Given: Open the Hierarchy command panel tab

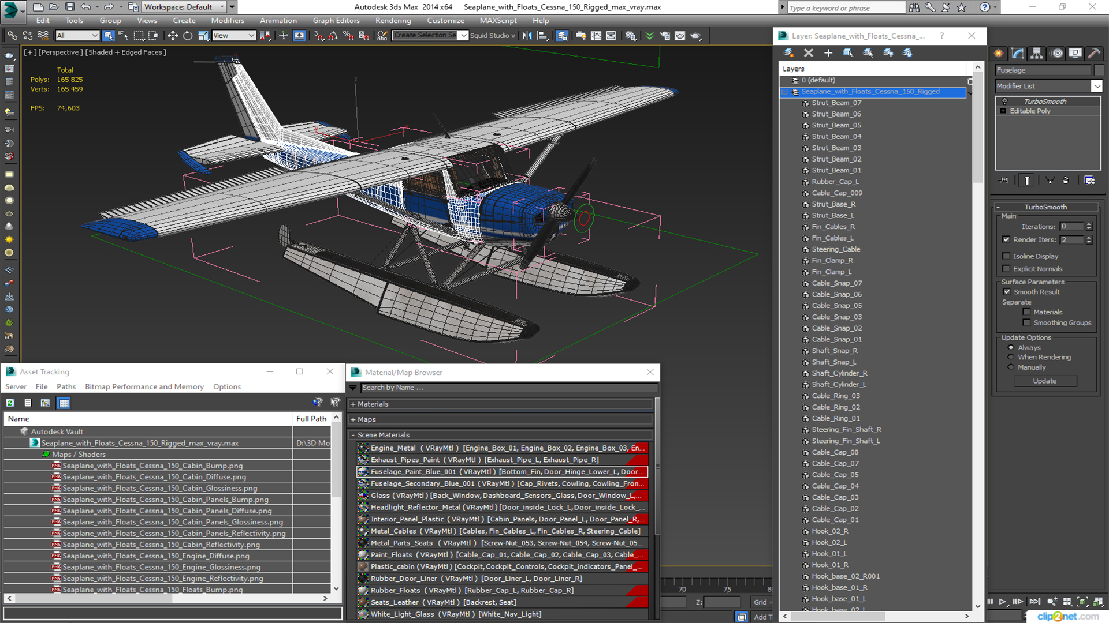Looking at the screenshot, I should [x=1037, y=53].
